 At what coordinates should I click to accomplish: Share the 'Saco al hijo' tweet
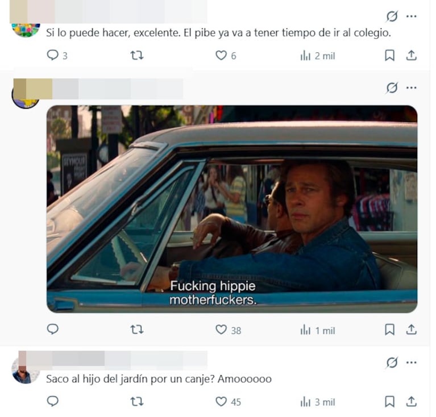pyautogui.click(x=411, y=402)
